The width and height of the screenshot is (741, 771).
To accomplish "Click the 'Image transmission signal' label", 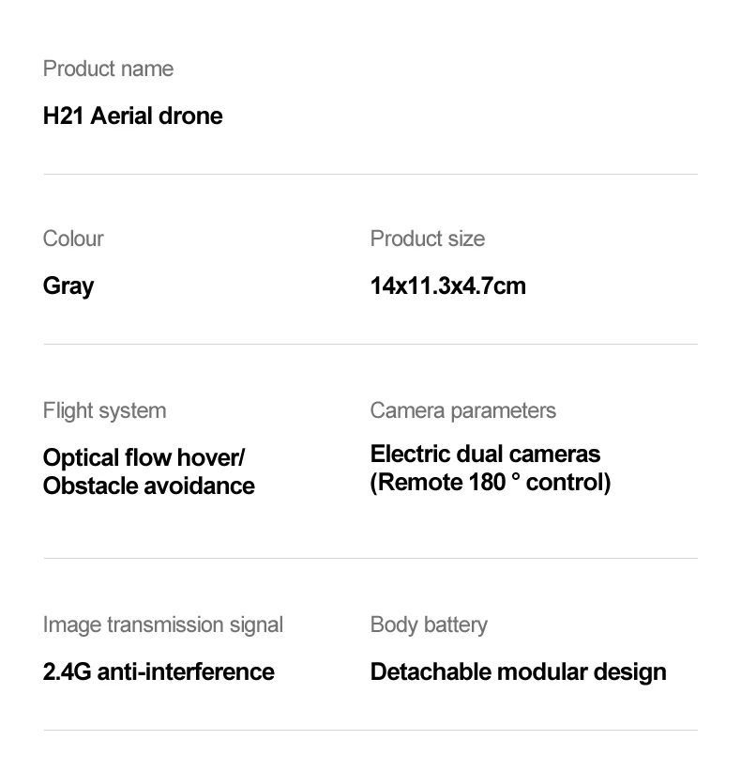I will tap(163, 625).
